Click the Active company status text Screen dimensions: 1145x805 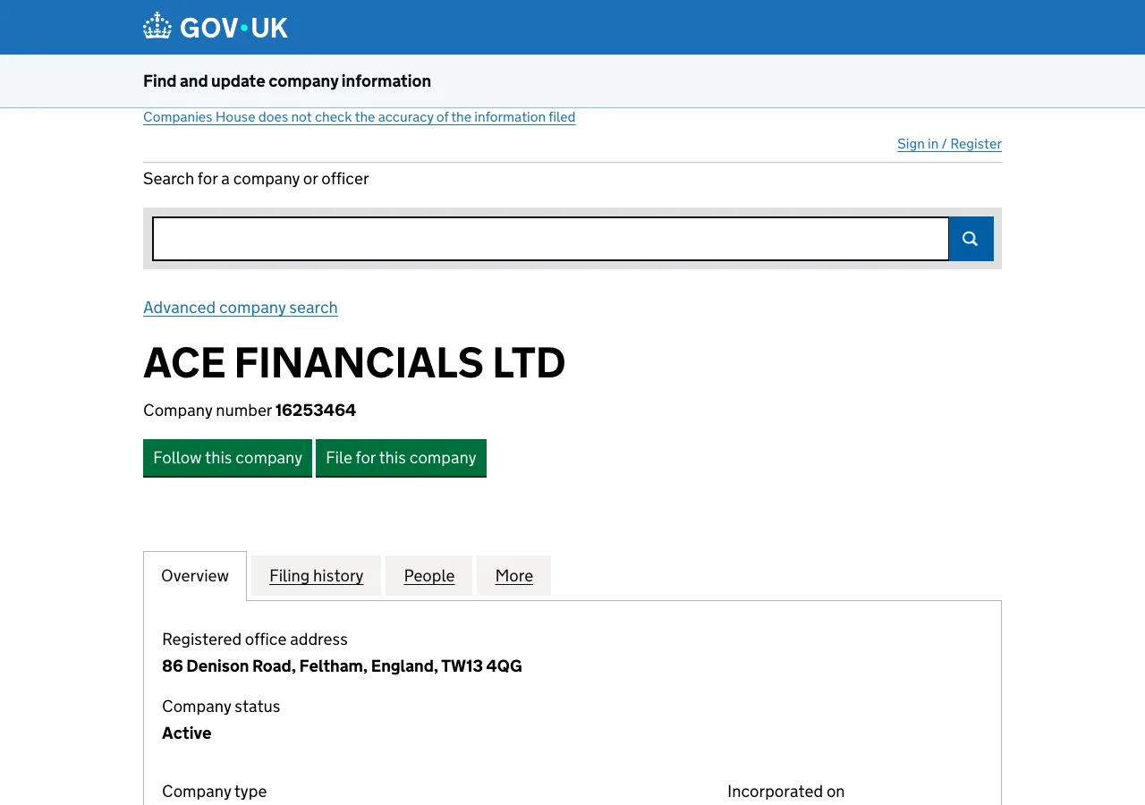click(186, 733)
